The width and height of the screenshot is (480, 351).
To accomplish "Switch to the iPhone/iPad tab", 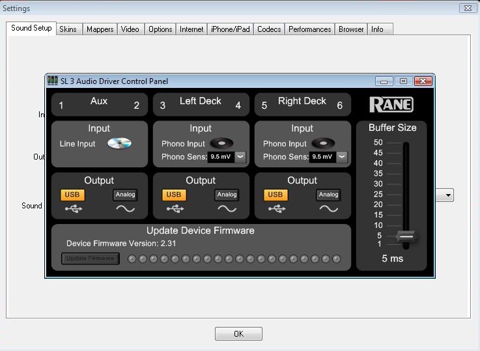I will tap(230, 29).
